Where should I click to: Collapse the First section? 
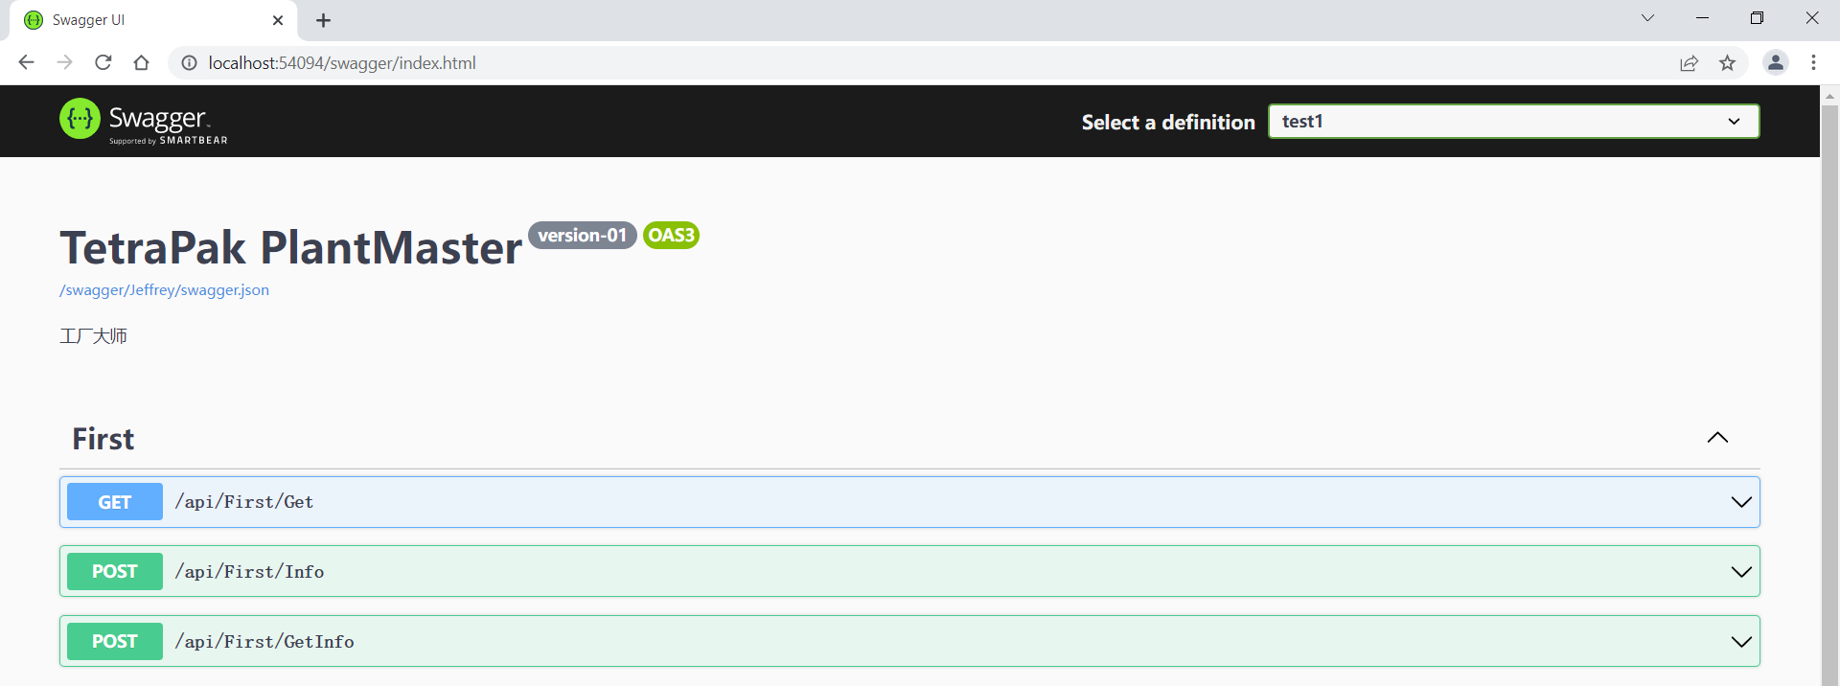tap(1717, 438)
